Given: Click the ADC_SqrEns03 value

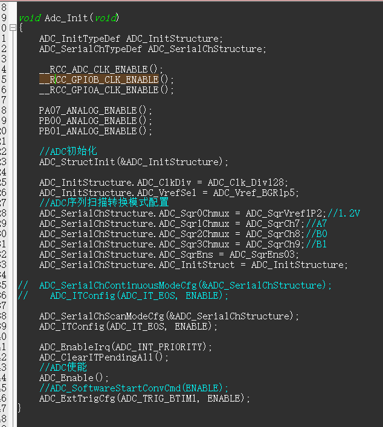Looking at the screenshot, I should pyautogui.click(x=262, y=255).
